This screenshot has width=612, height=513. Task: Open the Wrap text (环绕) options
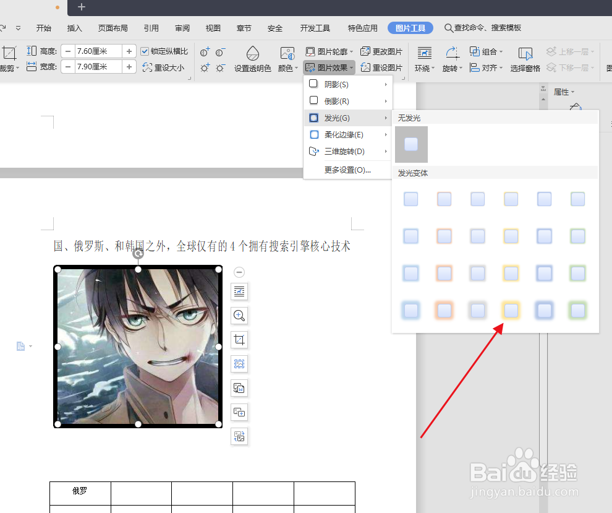[425, 59]
